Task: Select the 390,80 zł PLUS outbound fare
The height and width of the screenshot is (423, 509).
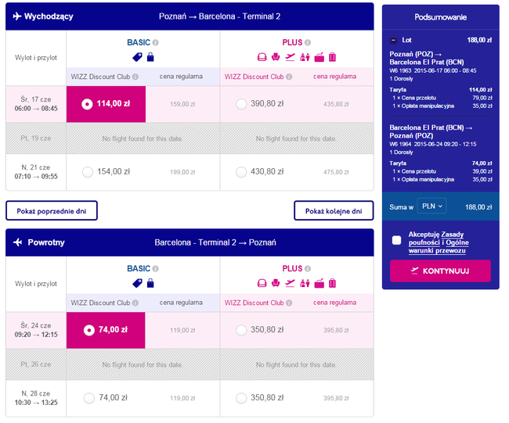Action: pyautogui.click(x=240, y=104)
